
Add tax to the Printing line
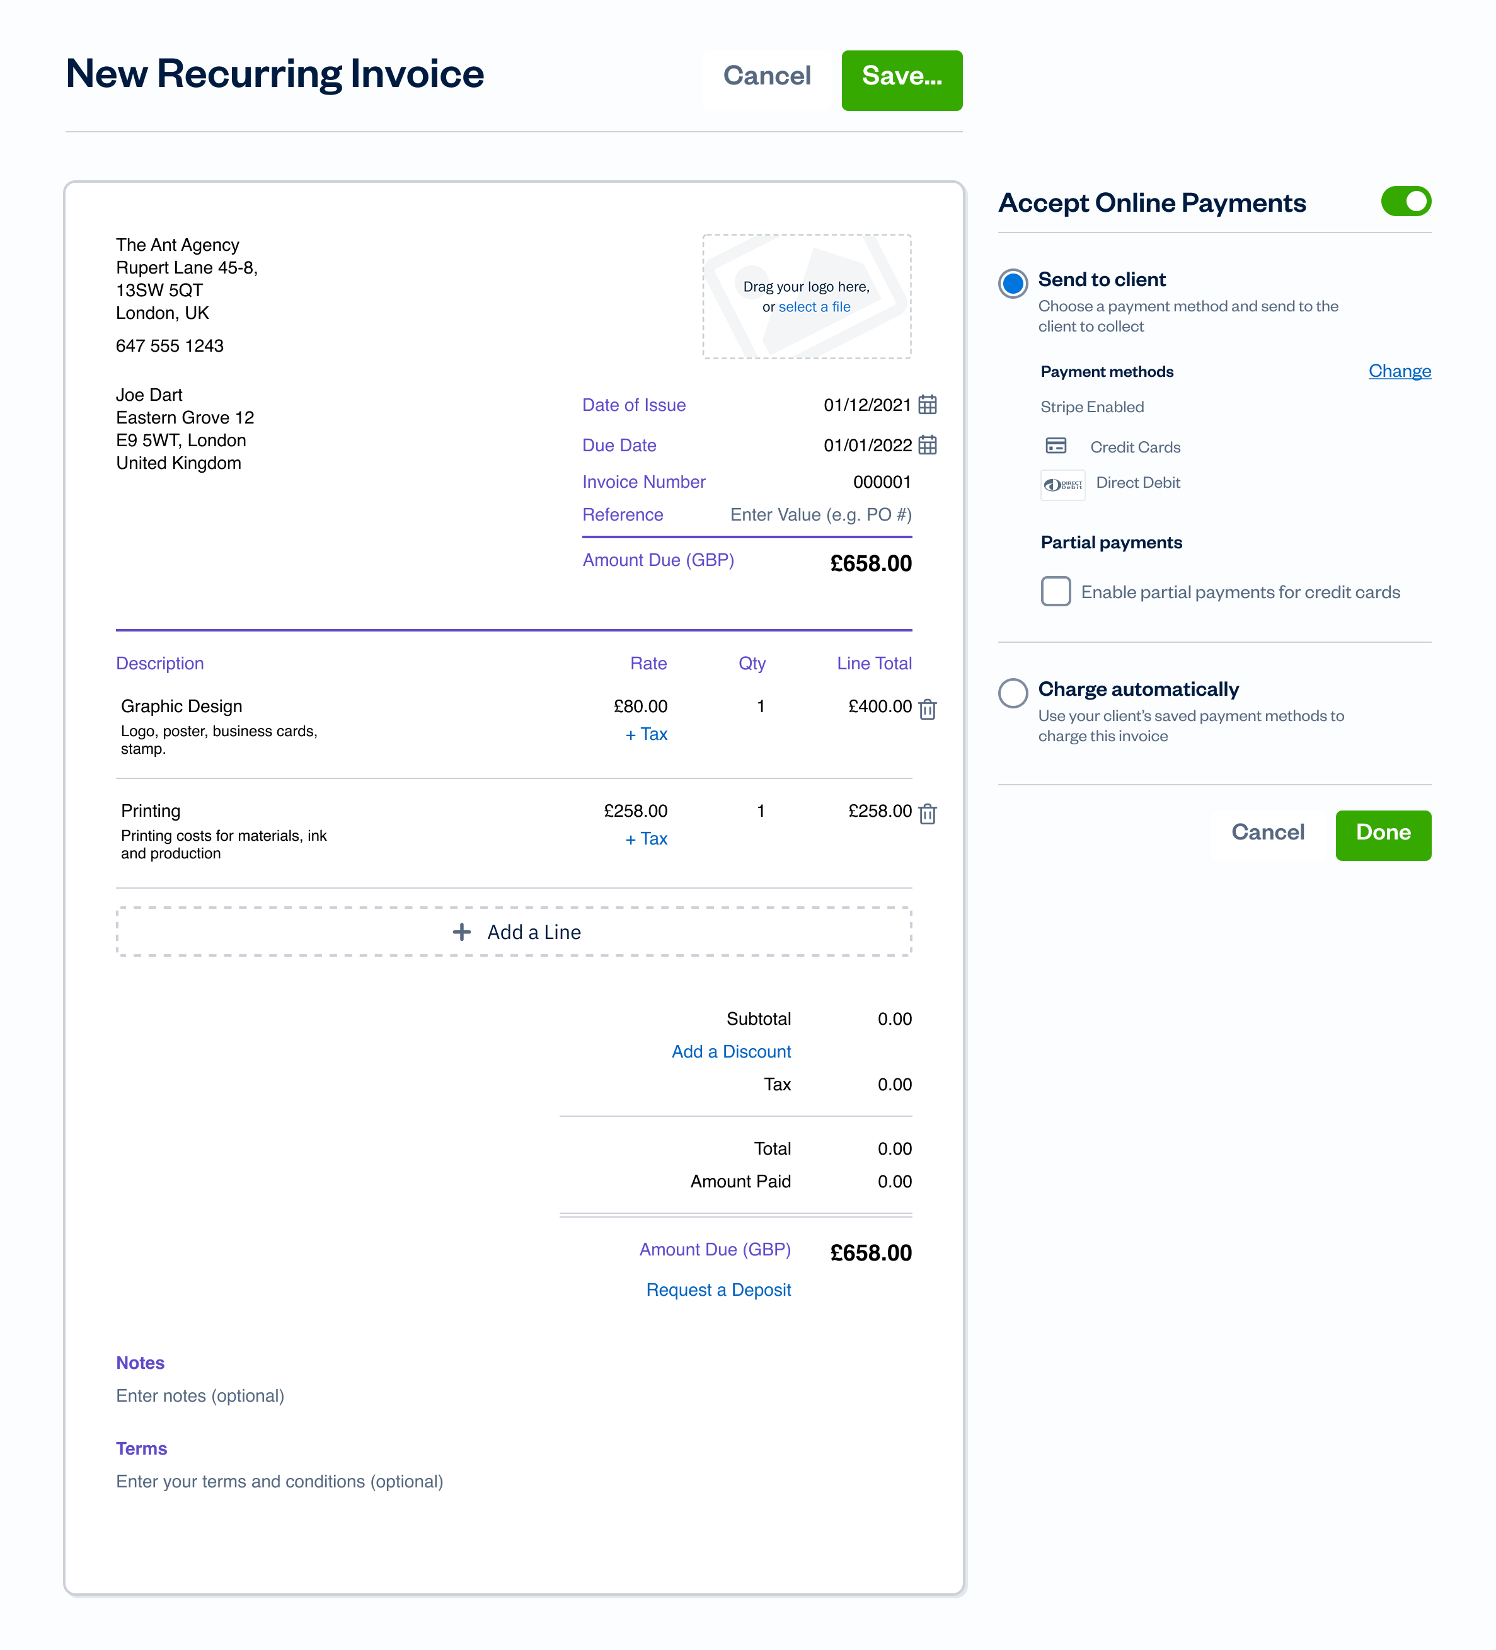pyautogui.click(x=646, y=839)
